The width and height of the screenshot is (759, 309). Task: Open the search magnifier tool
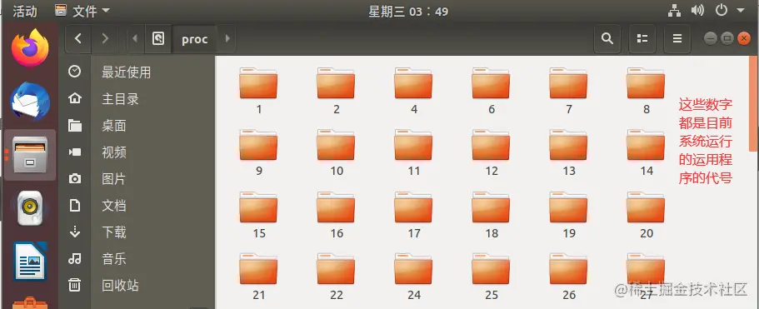click(607, 38)
